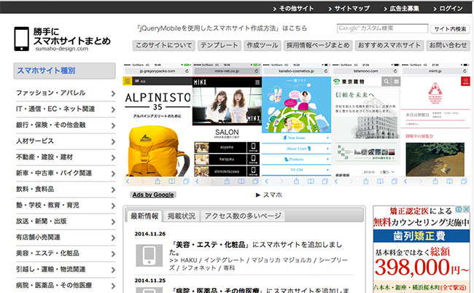Open 引越し・運輸・物流関連 category

[x=66, y=270]
